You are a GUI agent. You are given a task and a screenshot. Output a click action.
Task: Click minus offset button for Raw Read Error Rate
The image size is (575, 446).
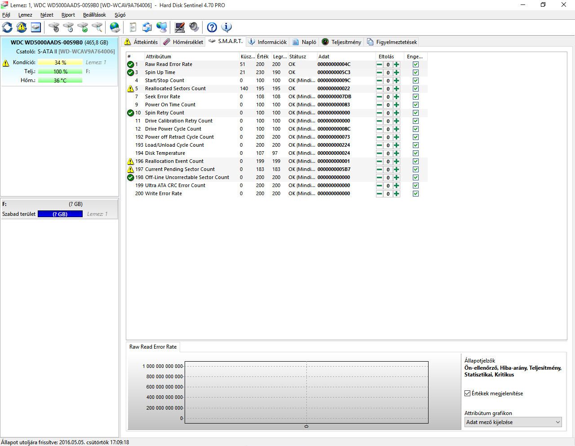tap(380, 65)
